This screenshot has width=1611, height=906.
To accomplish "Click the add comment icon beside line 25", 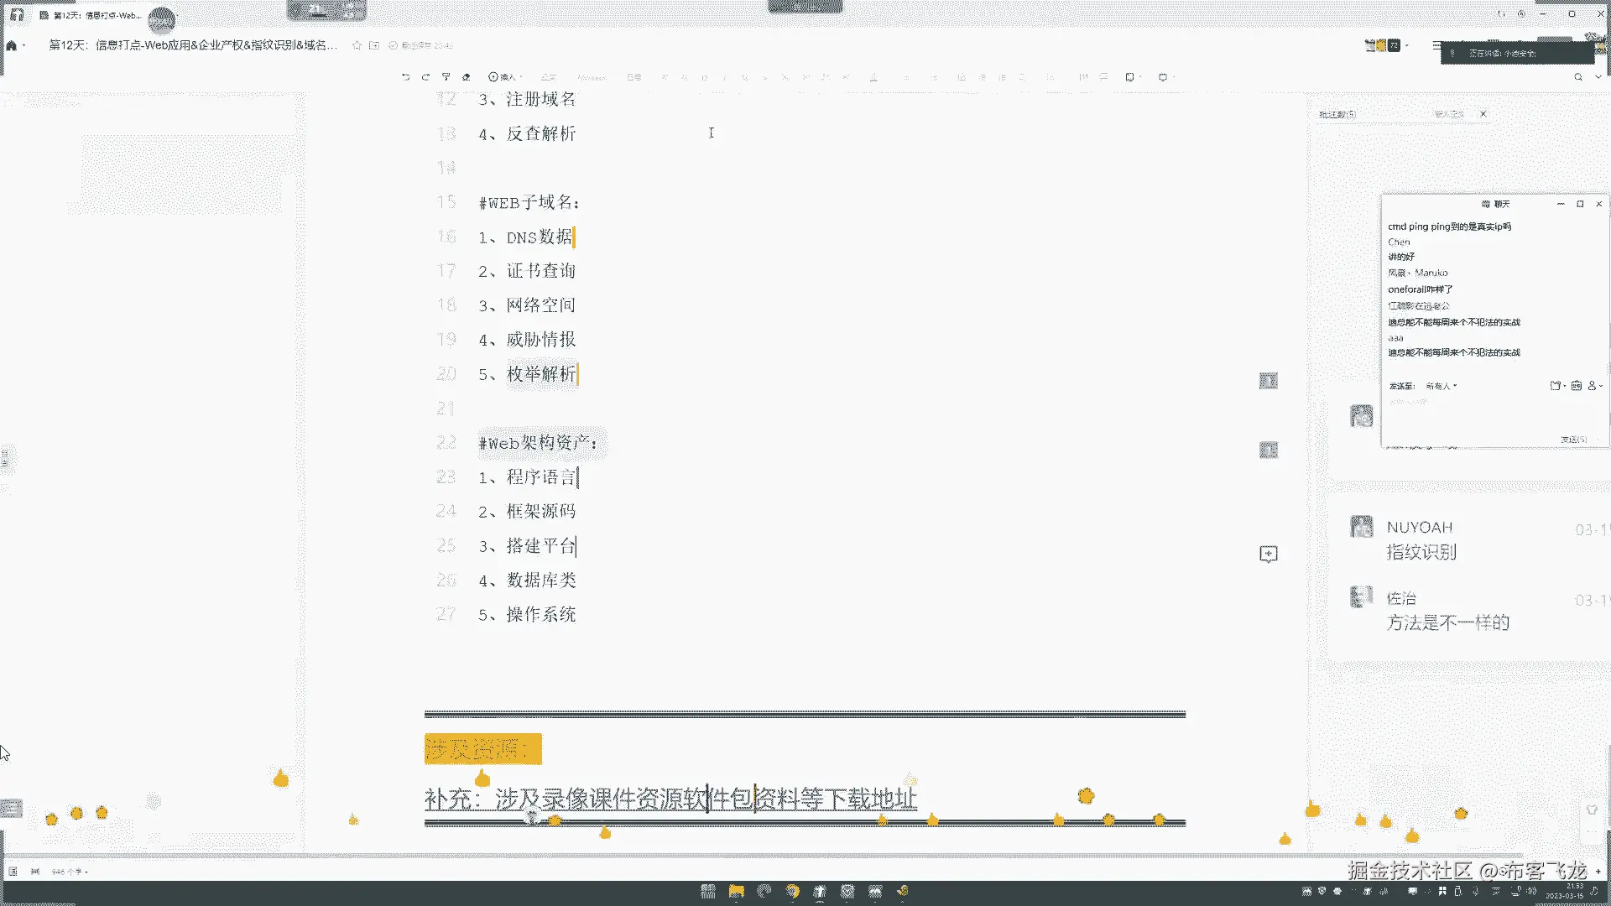I will point(1268,554).
